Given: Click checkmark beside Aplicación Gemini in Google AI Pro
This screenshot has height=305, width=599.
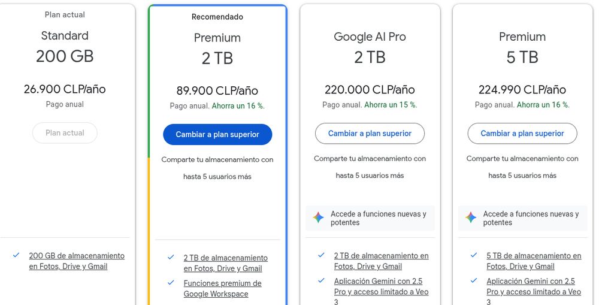Looking at the screenshot, I should (322, 280).
